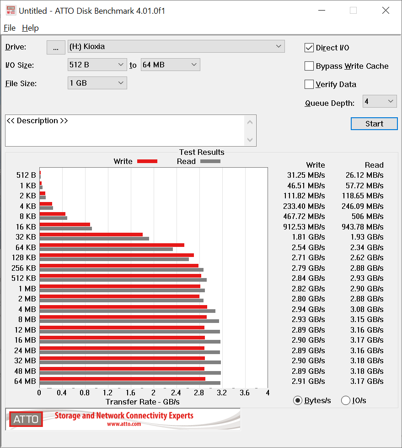
Task: Enable the Verify Data checkbox
Action: (x=309, y=84)
